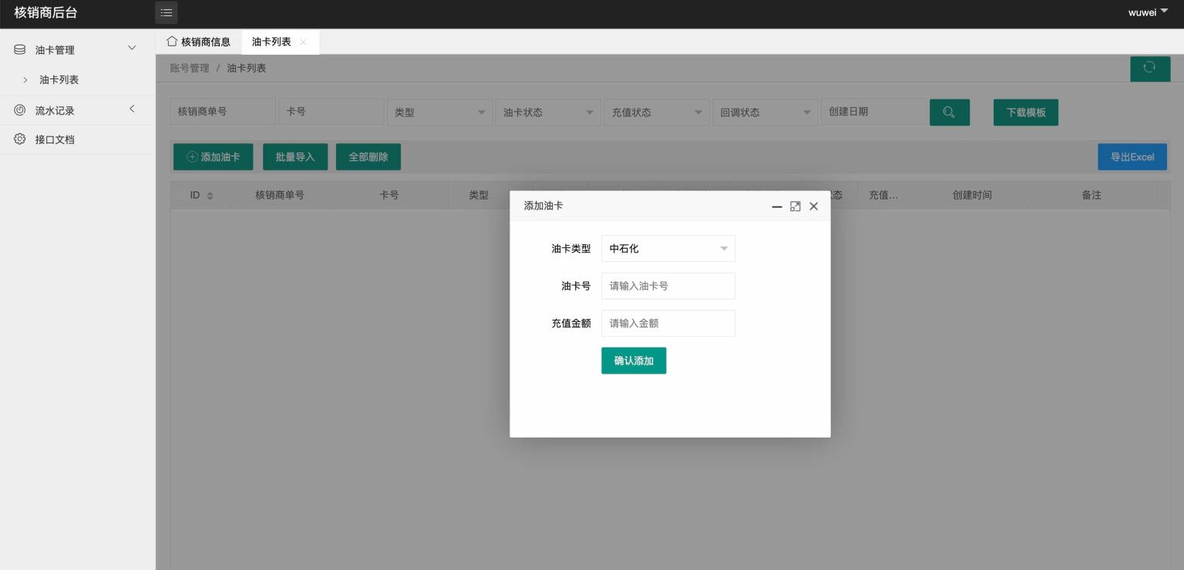Click the 下载模板 button

[x=1026, y=112]
